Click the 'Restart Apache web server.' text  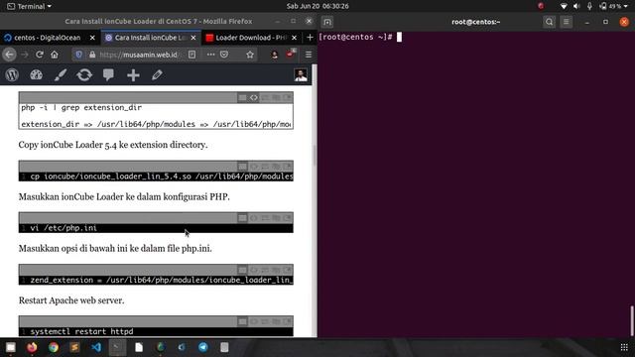(x=71, y=300)
